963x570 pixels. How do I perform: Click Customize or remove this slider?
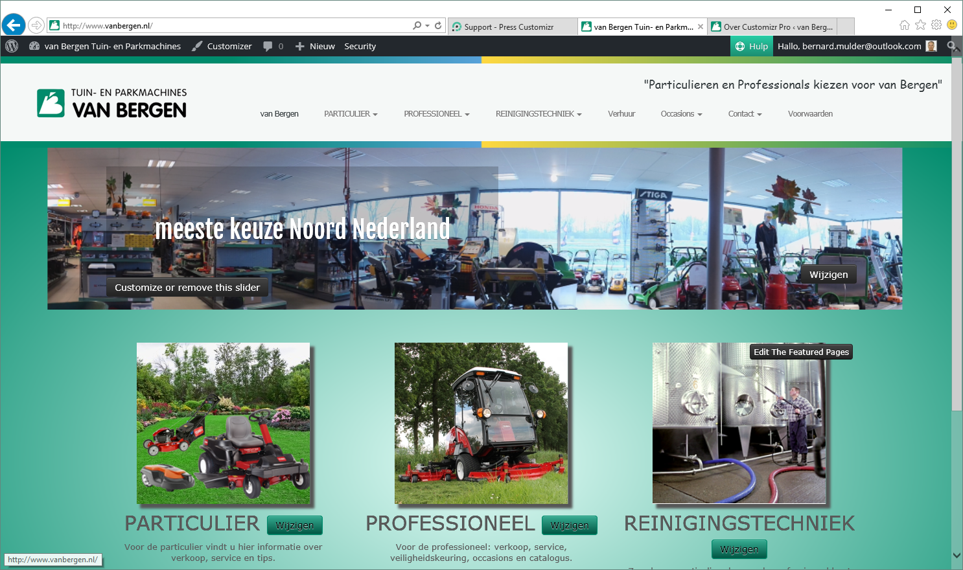[x=187, y=288]
